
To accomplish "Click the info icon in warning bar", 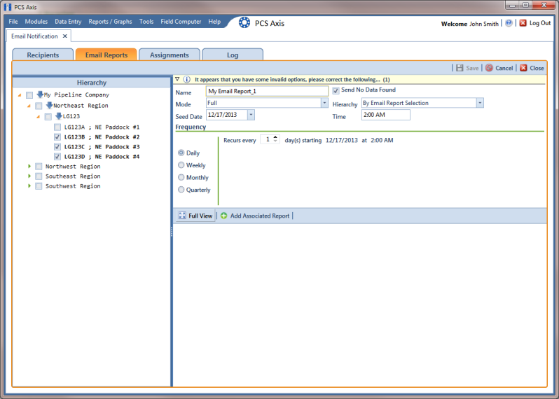I will pos(186,79).
